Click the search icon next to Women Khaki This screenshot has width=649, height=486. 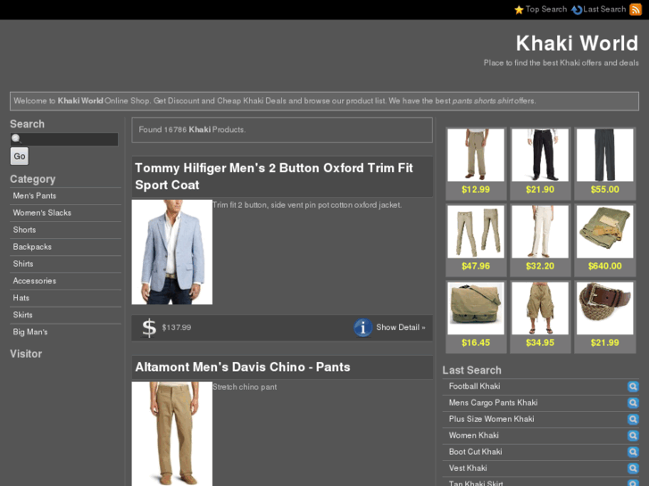pyautogui.click(x=633, y=435)
